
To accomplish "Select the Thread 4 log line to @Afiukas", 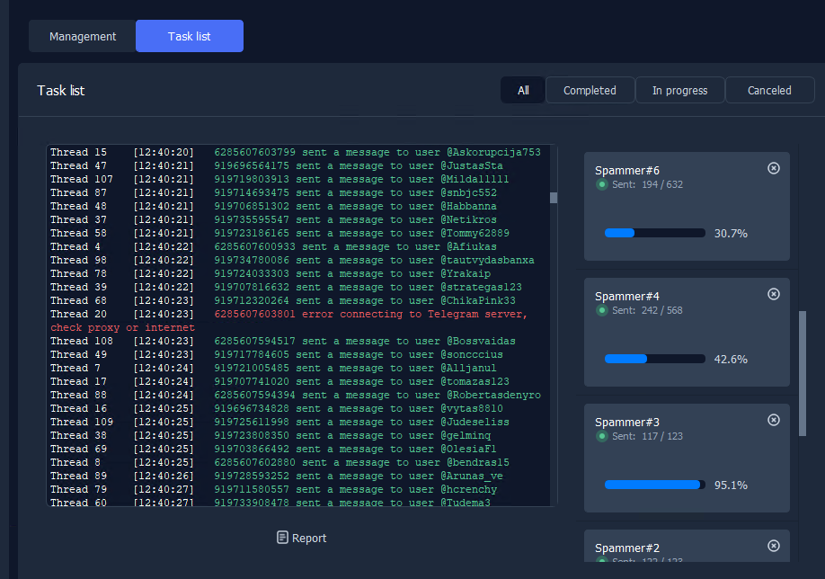I will (x=273, y=246).
